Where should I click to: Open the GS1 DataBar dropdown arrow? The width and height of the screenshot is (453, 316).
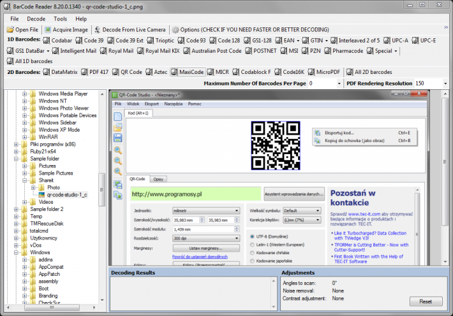pyautogui.click(x=48, y=51)
